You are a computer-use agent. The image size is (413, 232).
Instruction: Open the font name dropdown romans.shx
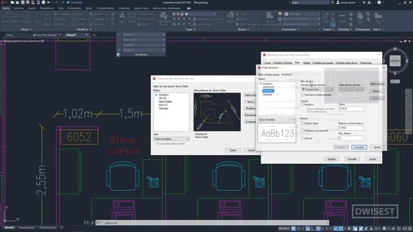(x=317, y=90)
